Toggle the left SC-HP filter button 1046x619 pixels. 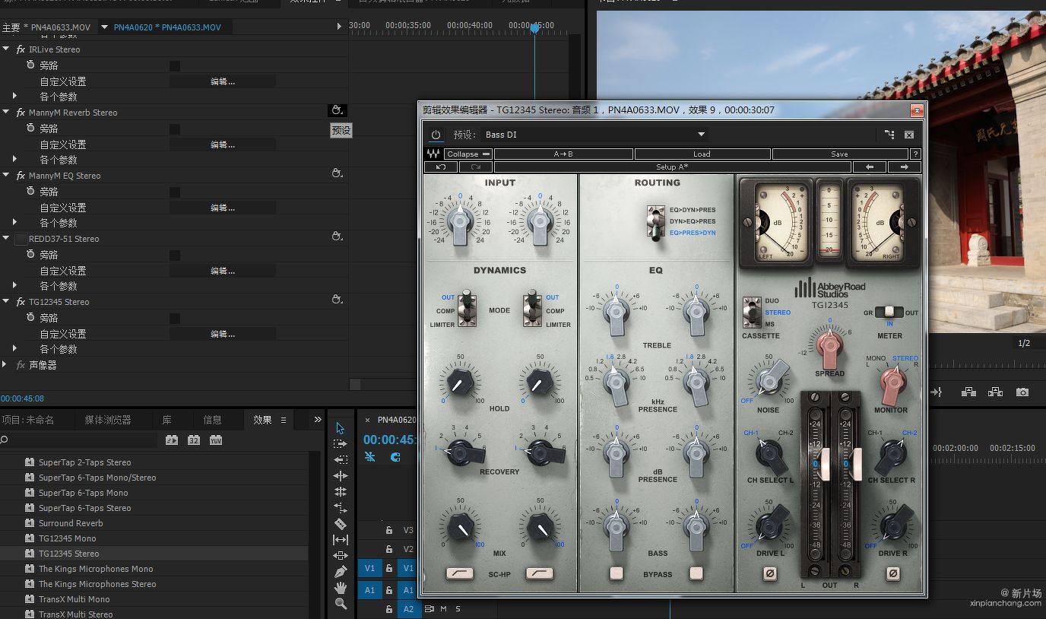click(x=461, y=573)
